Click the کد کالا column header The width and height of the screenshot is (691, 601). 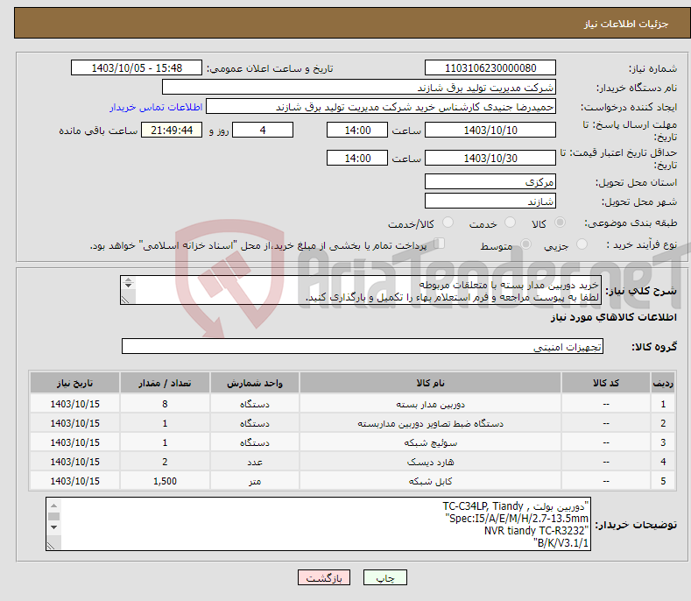[606, 383]
